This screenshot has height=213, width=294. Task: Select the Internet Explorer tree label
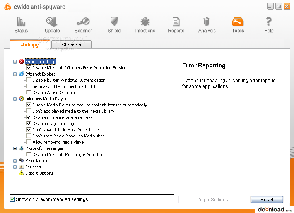41,74
